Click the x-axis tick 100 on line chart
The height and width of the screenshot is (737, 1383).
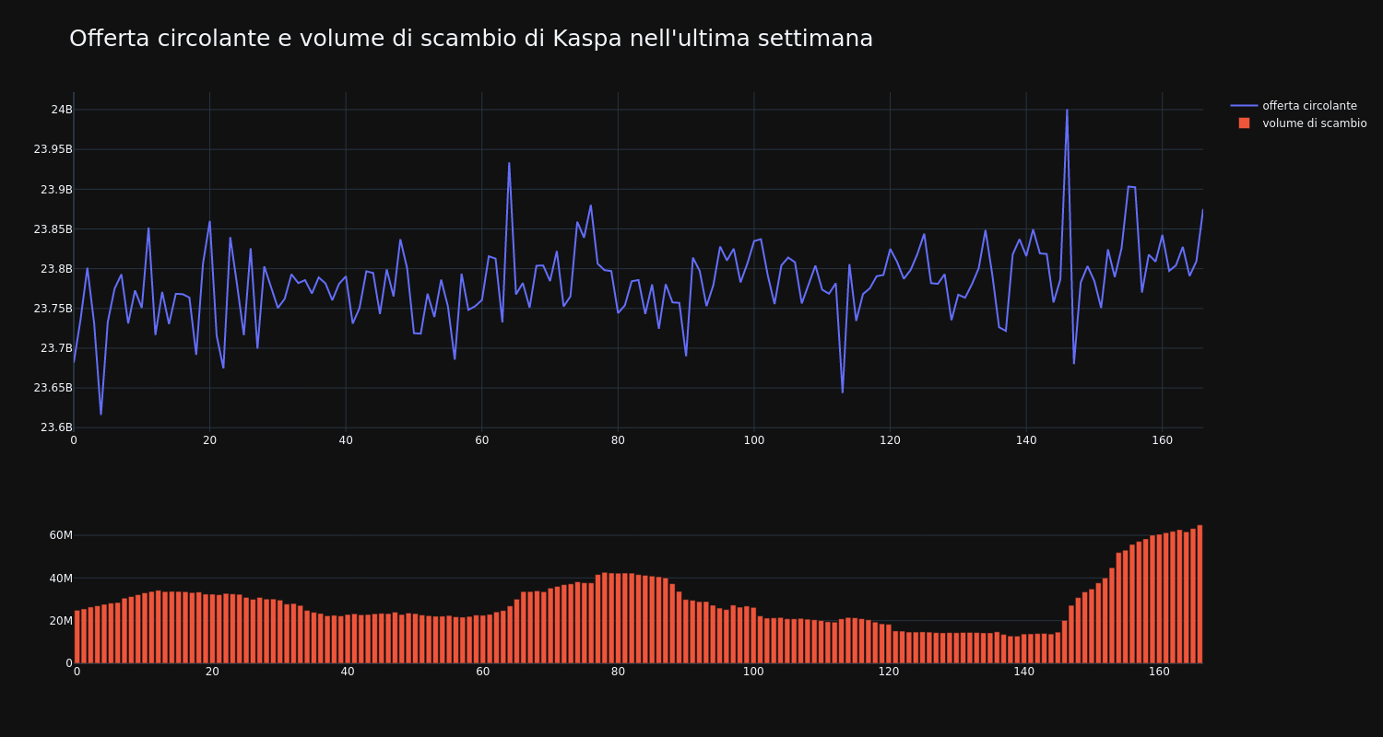pos(754,440)
